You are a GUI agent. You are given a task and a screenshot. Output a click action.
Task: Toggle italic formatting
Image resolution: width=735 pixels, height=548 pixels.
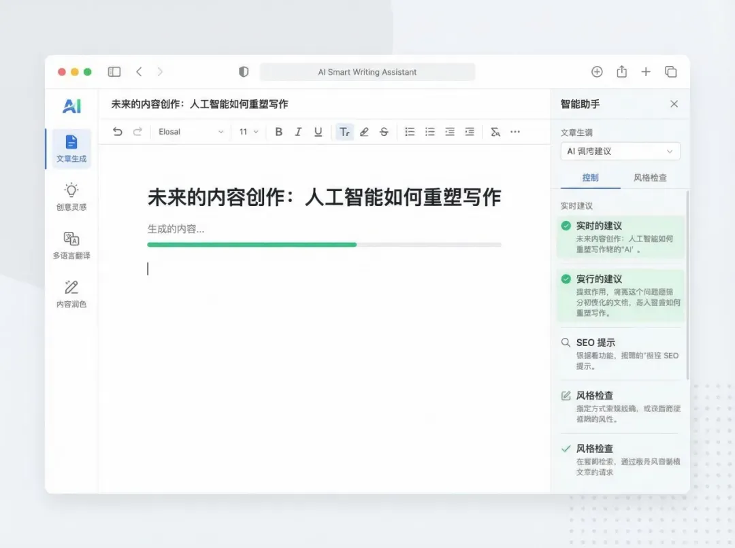click(298, 132)
